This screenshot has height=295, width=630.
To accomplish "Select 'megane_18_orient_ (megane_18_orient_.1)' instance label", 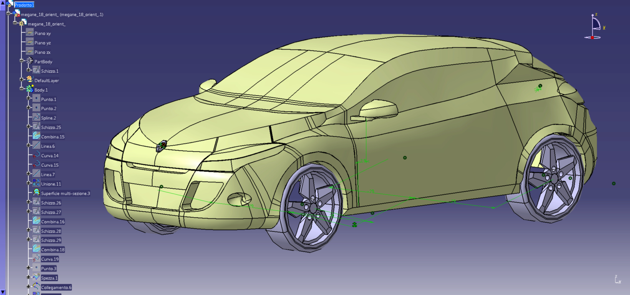I will pos(62,14).
